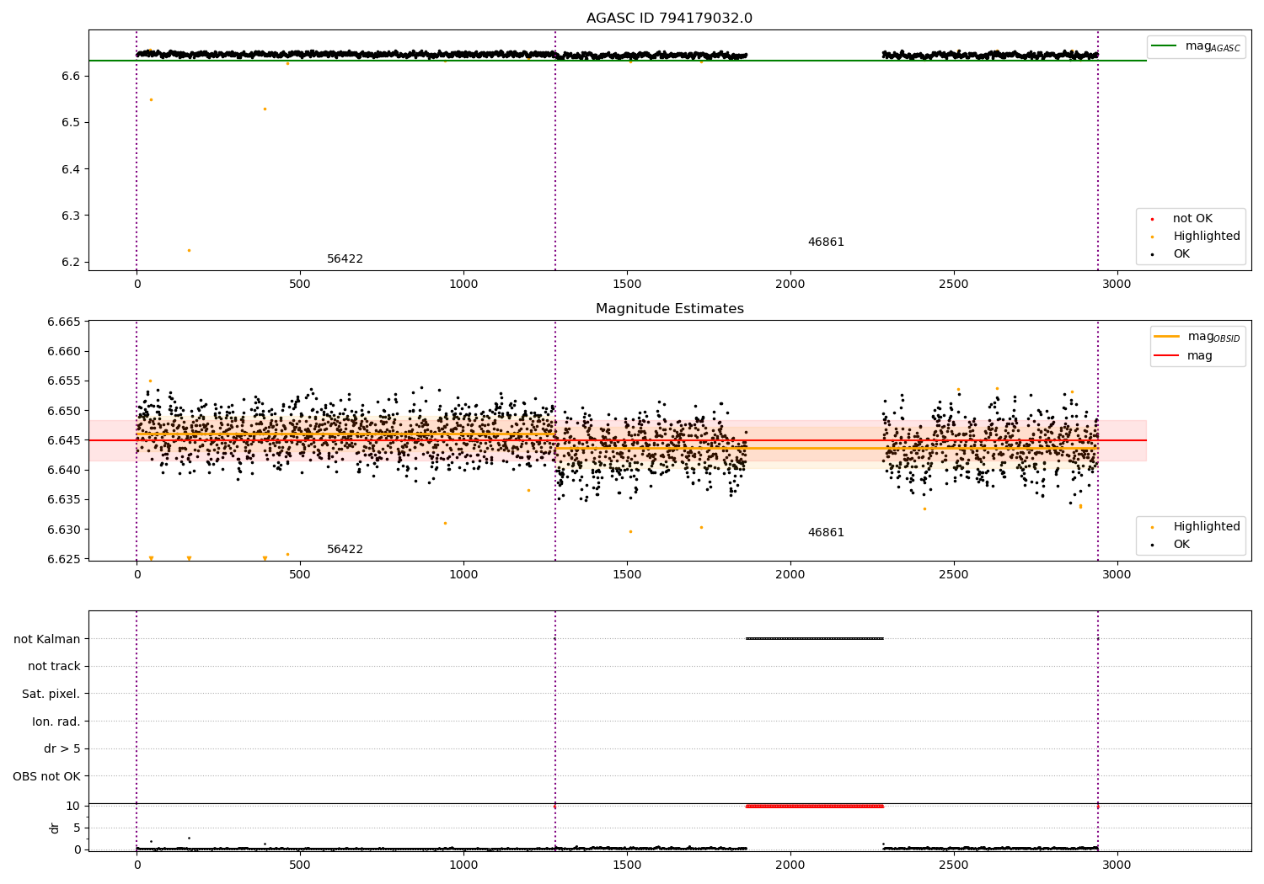Click the plot title AGASC ID 794179032.0
1264x884 pixels.
[x=669, y=19]
